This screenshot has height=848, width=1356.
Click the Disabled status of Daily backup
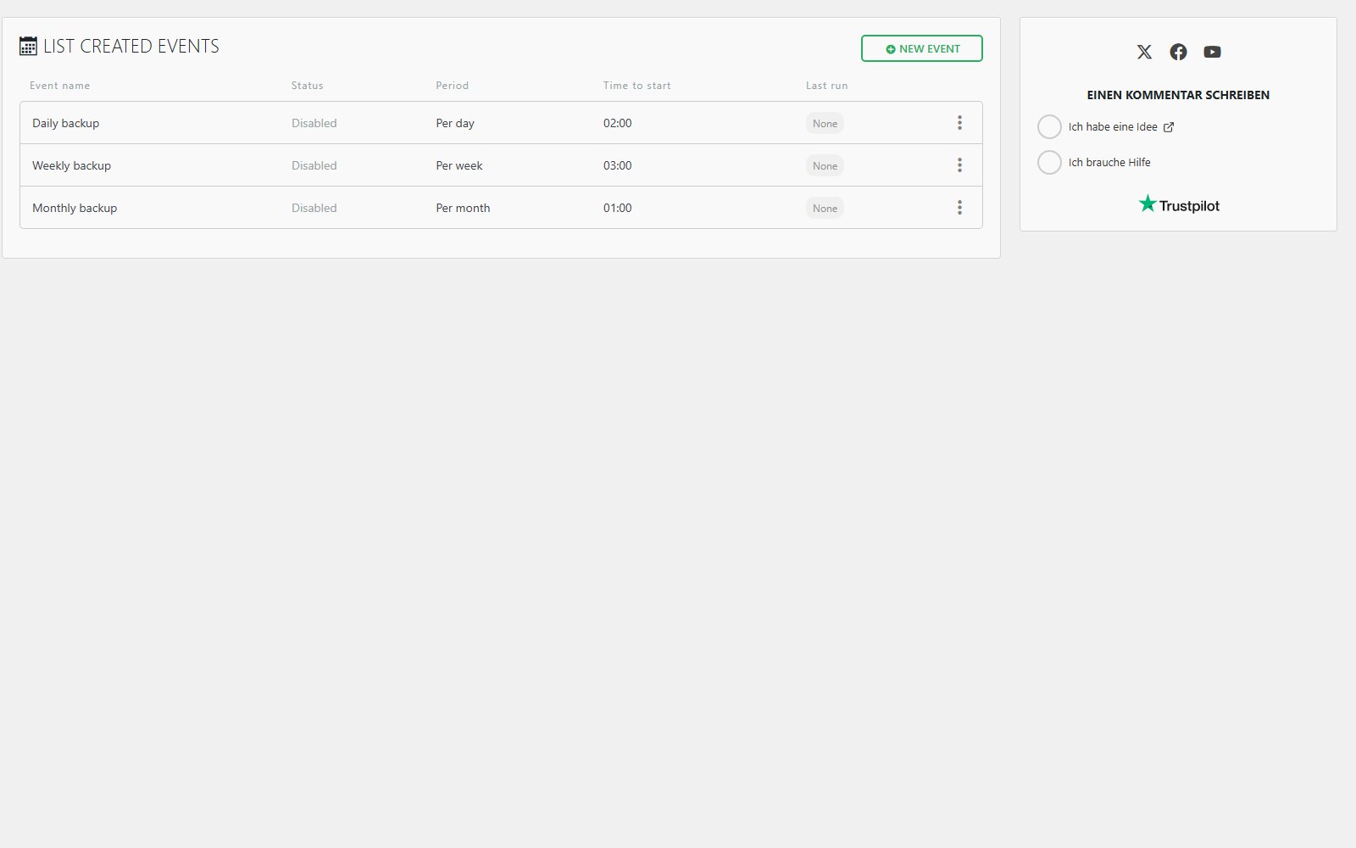314,123
